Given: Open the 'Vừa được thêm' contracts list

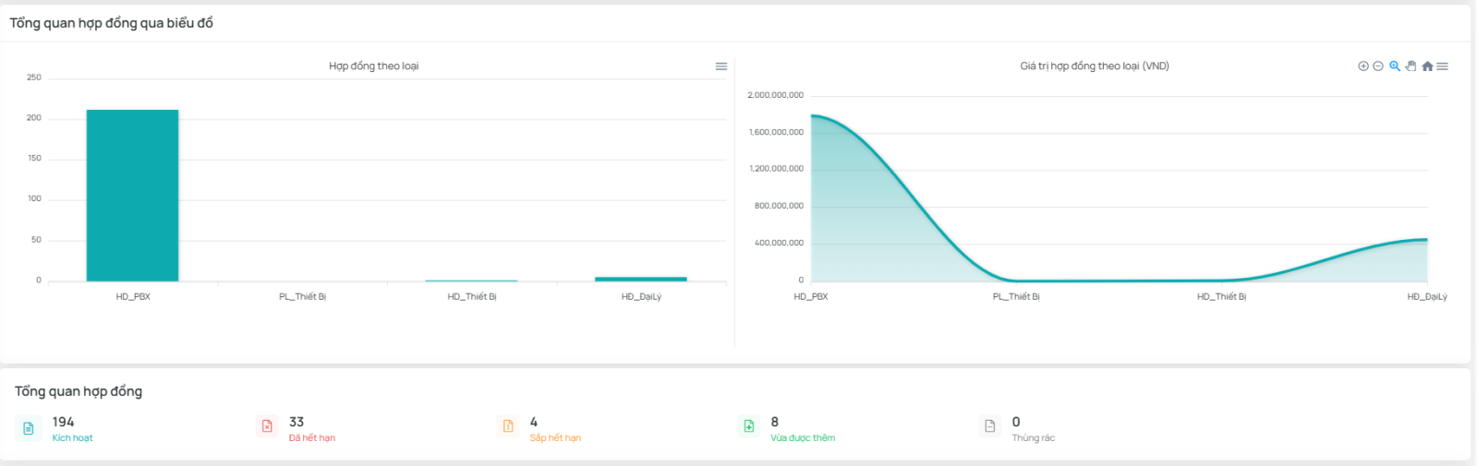Looking at the screenshot, I should click(803, 438).
